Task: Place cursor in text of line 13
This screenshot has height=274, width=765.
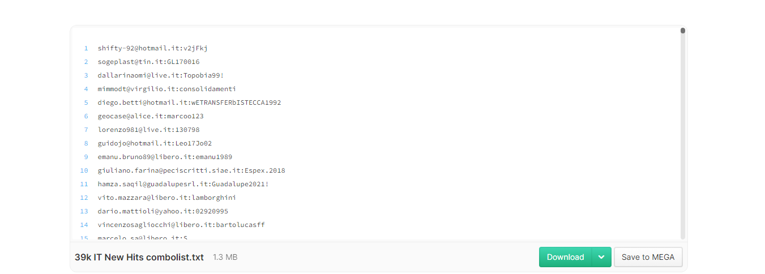Action: (x=163, y=211)
